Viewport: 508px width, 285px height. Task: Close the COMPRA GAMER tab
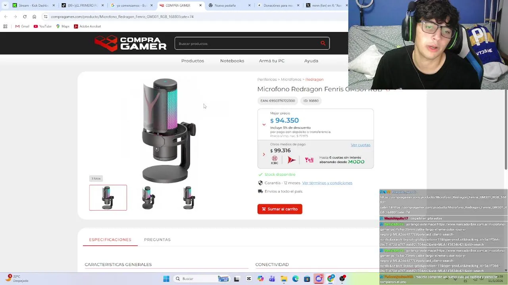(200, 6)
